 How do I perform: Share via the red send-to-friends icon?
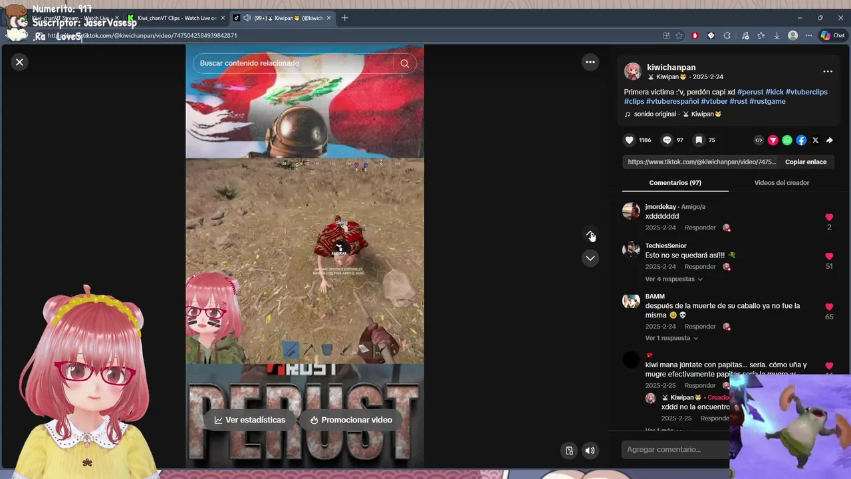[x=773, y=140]
